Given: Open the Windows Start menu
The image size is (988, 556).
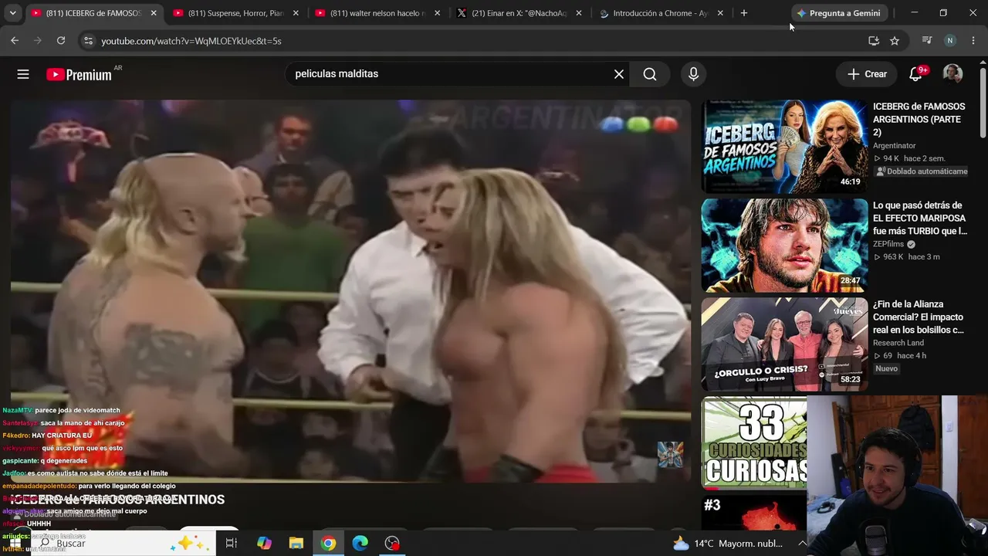Looking at the screenshot, I should tap(15, 543).
